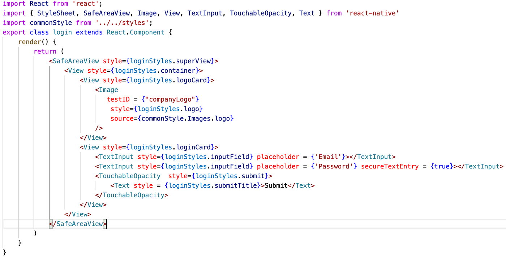506x259 pixels.
Task: Click the Image self-closing tag slash
Action: [99, 128]
